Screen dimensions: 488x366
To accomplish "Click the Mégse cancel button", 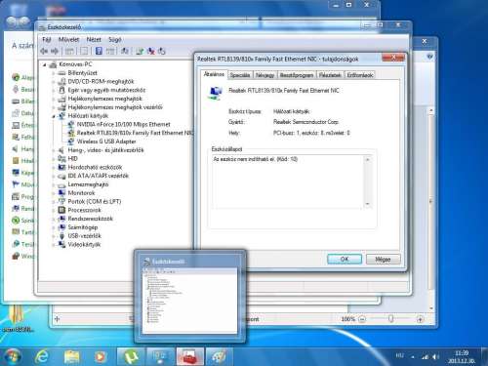I will click(x=383, y=260).
